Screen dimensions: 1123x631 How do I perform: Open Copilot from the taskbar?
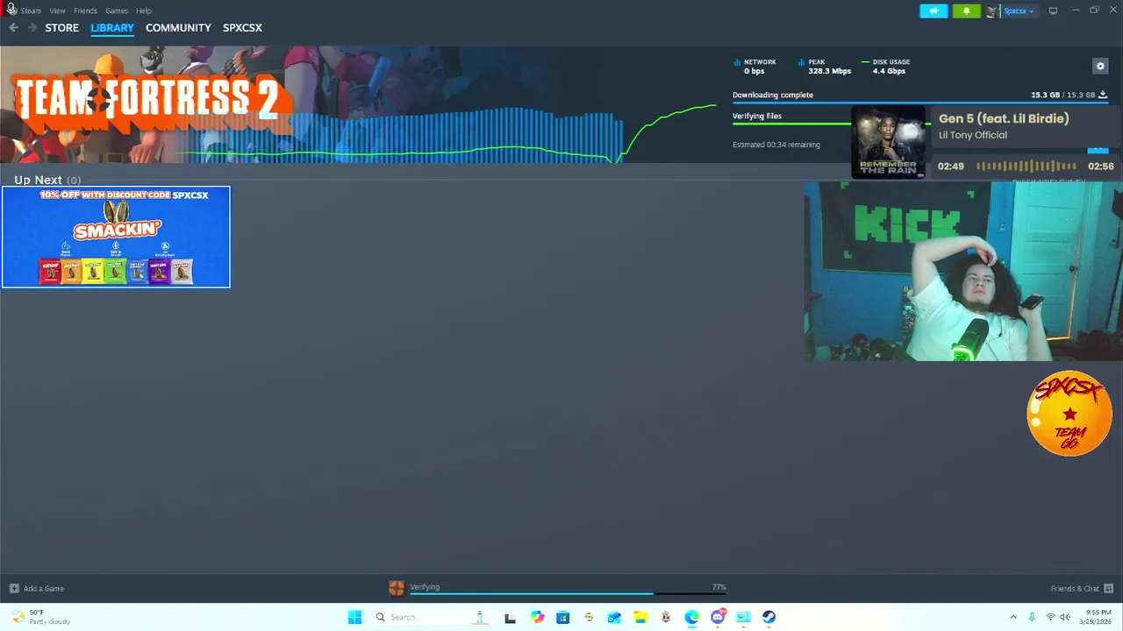click(537, 617)
